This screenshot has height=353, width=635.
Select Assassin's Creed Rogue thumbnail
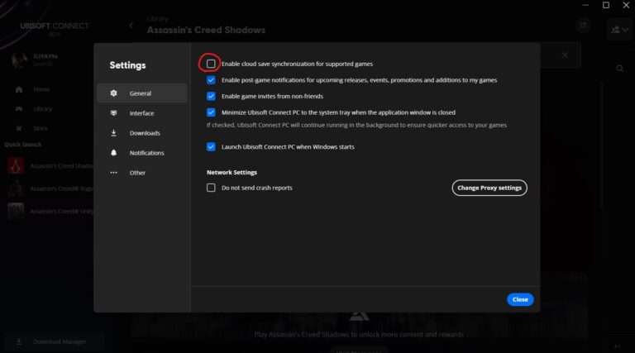point(16,188)
